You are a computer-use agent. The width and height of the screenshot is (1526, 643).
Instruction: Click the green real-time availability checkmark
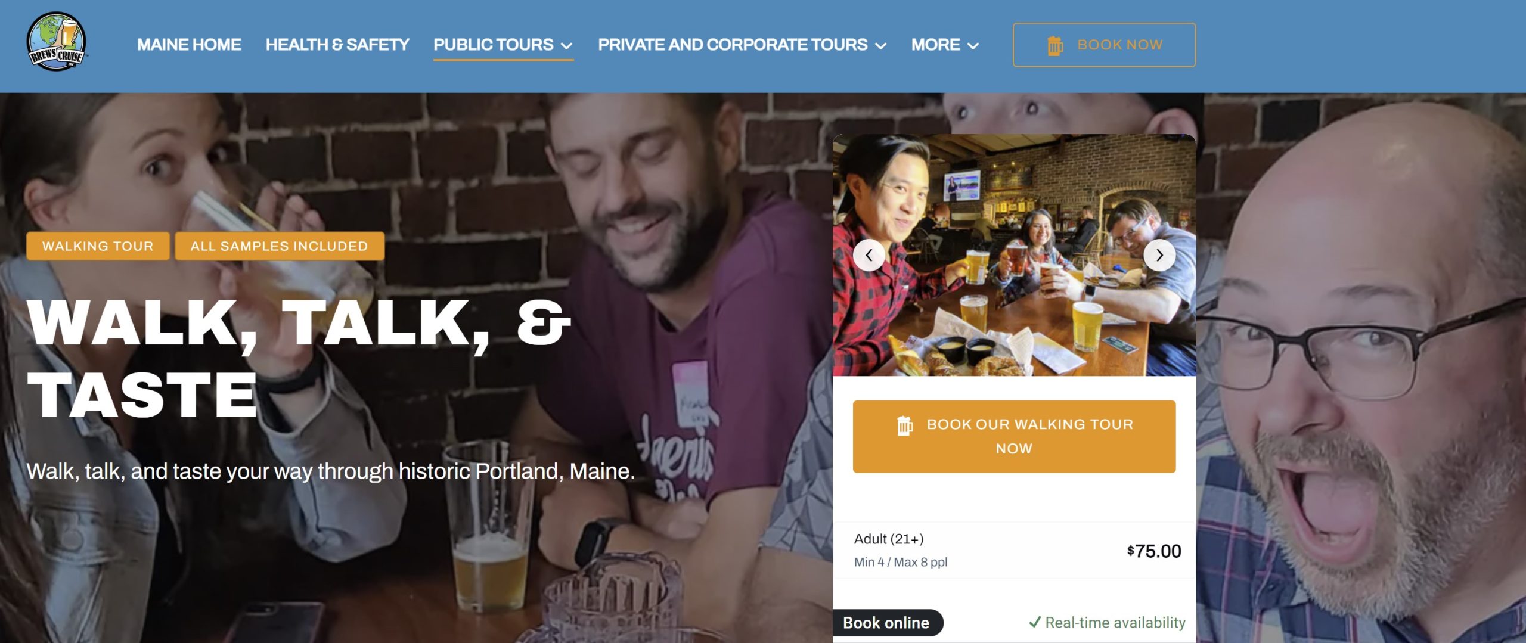coord(1035,622)
